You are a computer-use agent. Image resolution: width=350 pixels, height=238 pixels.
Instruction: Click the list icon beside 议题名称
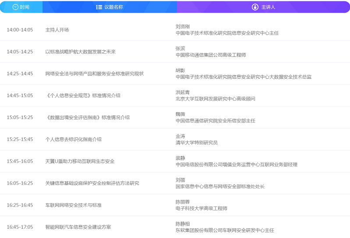(99, 7)
